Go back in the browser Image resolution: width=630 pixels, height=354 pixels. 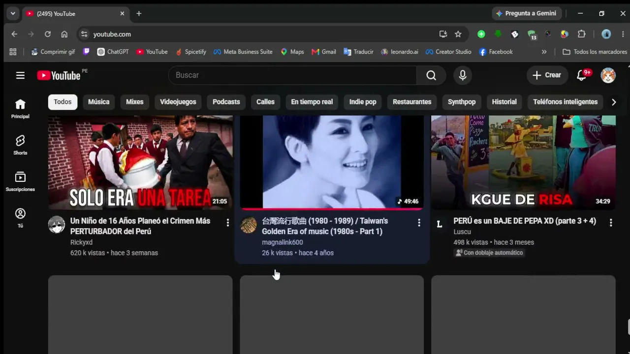tap(14, 34)
